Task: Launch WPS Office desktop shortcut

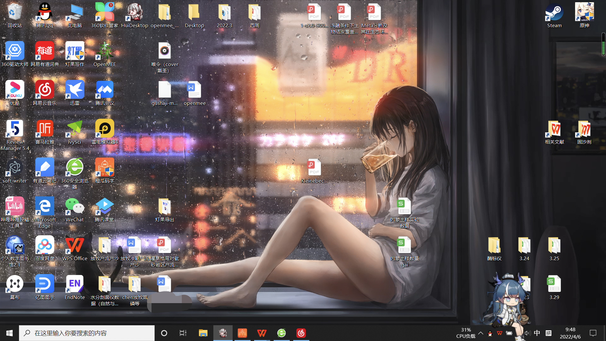Action: 74,248
